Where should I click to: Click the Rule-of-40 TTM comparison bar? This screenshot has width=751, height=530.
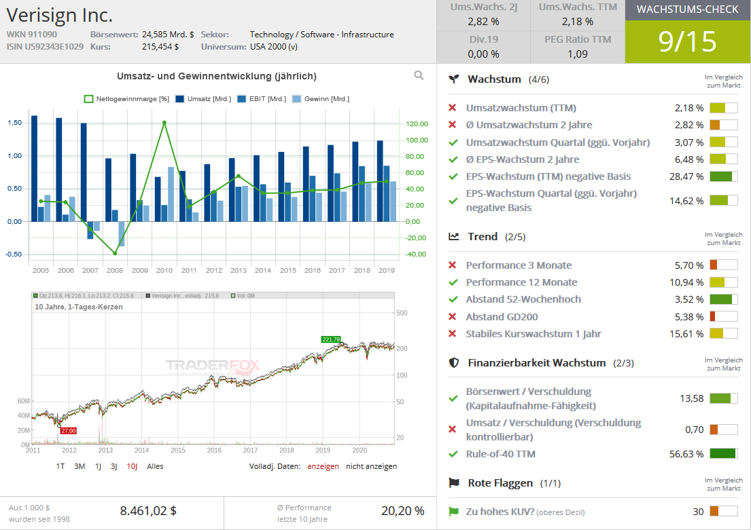pos(724,454)
